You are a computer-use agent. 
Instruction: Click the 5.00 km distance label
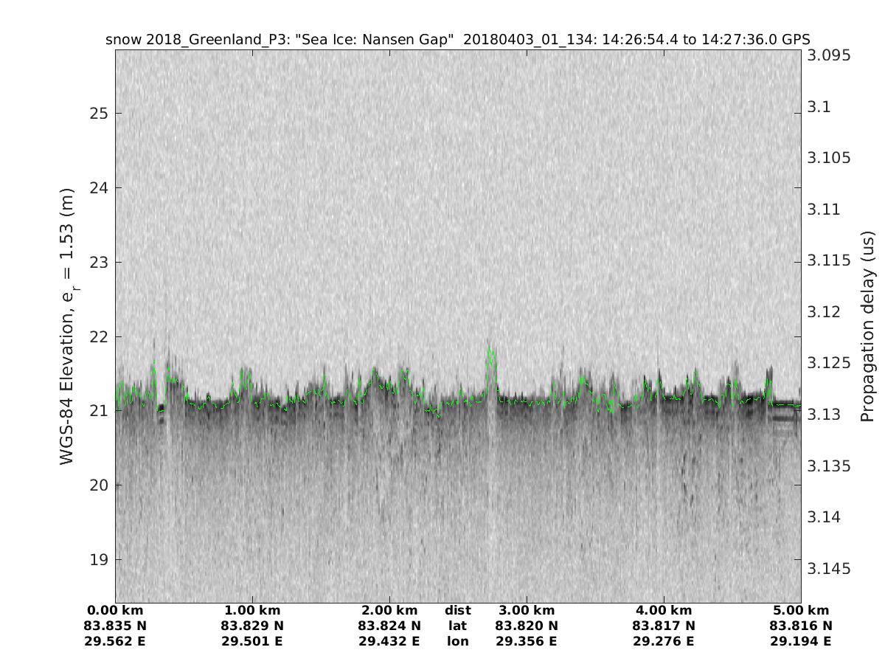click(x=800, y=611)
